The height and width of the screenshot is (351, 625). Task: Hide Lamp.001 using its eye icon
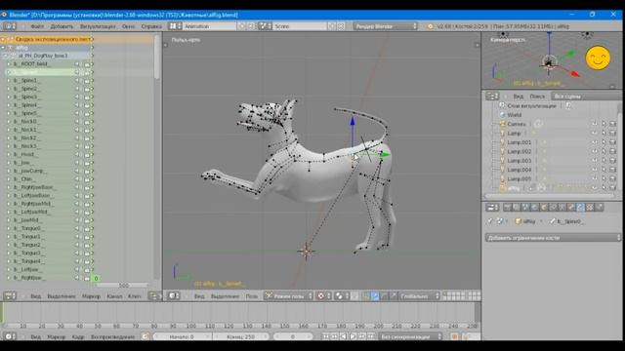coord(595,142)
